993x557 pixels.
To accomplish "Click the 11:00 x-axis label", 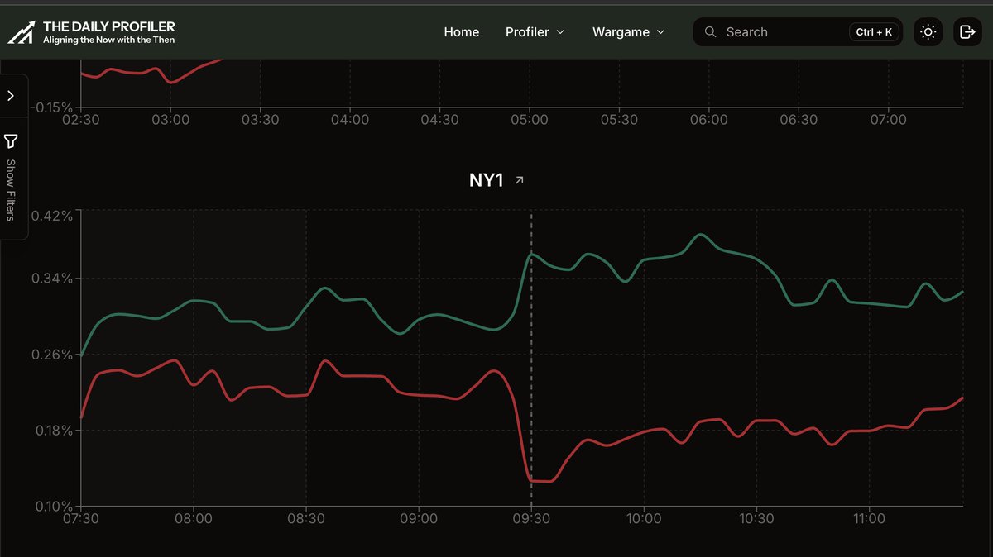I will click(x=869, y=519).
